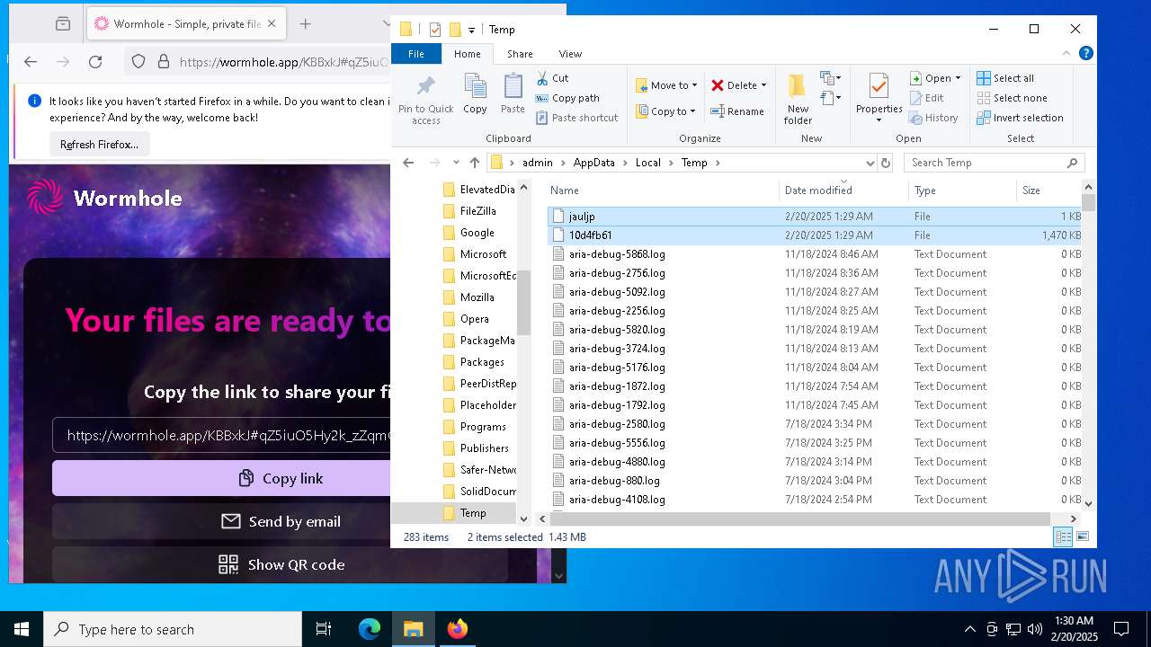1151x647 pixels.
Task: Click Select none
Action: [x=1012, y=98]
